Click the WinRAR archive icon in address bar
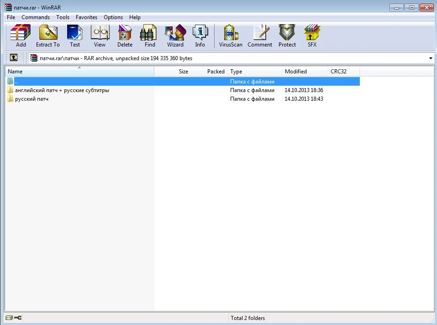The width and height of the screenshot is (437, 325). coord(34,58)
